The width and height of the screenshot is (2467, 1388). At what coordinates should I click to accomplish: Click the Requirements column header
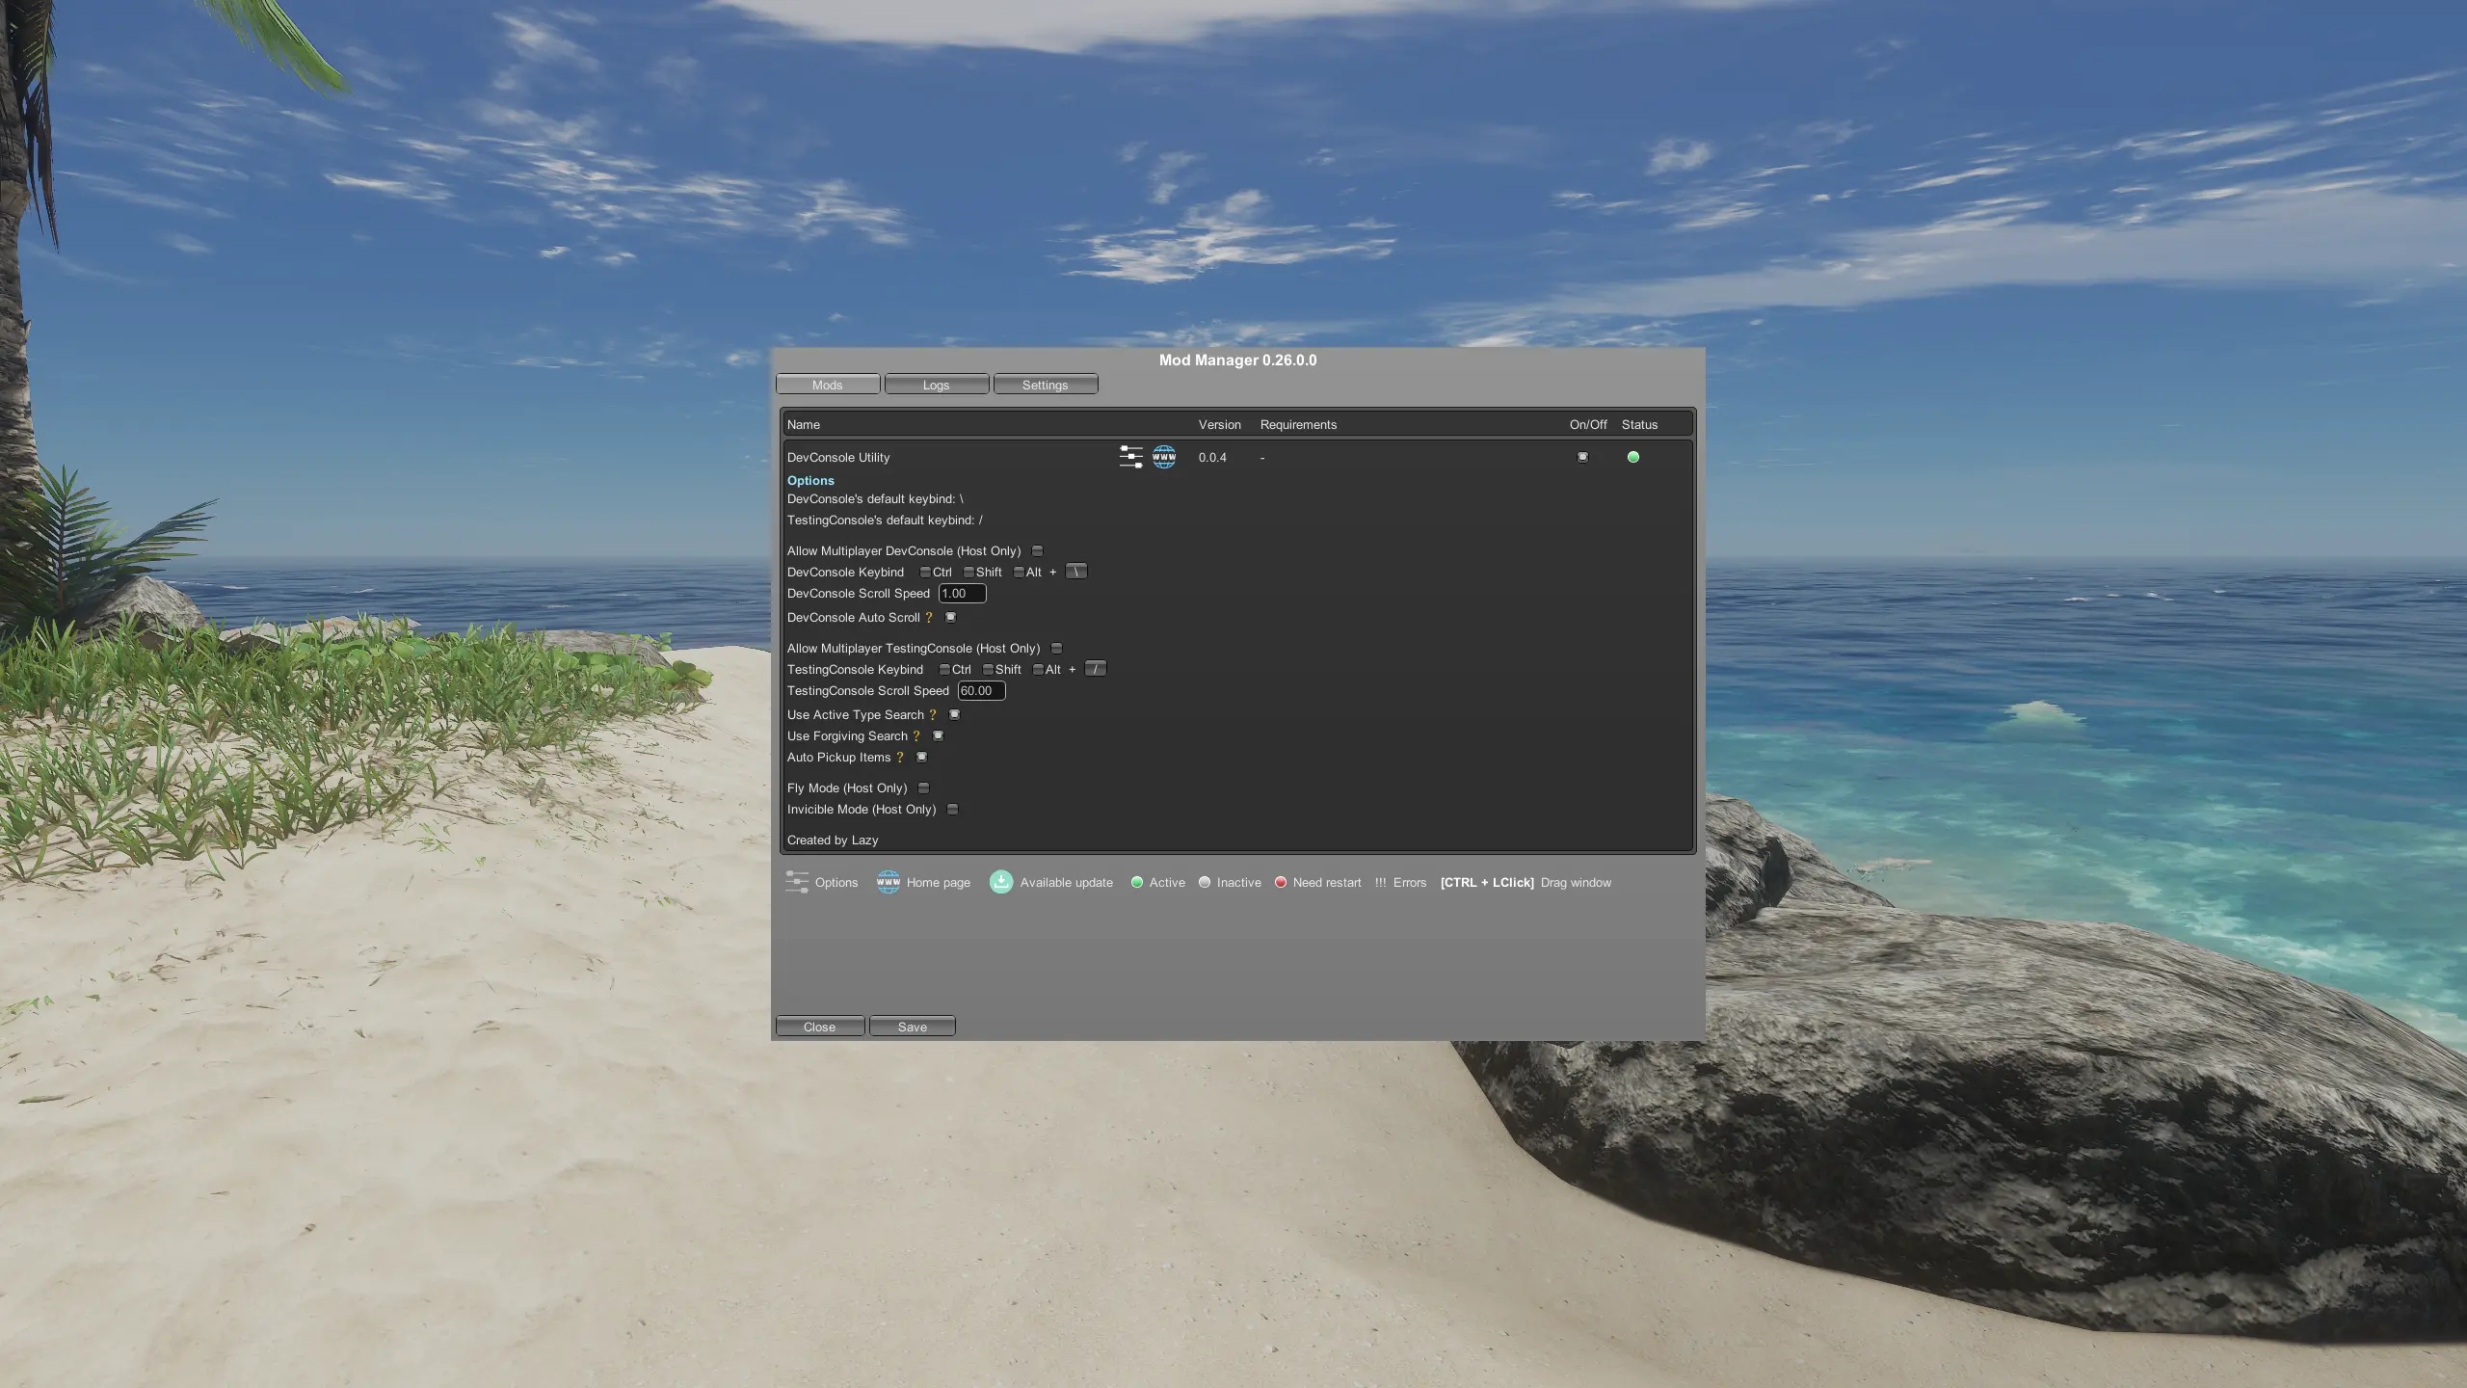(1298, 425)
